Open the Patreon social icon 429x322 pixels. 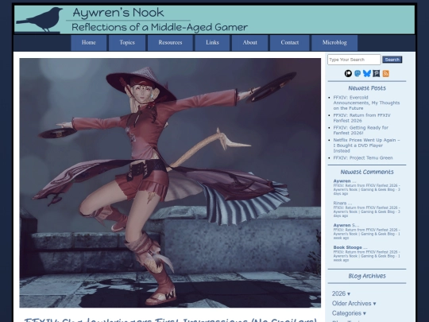pos(348,73)
